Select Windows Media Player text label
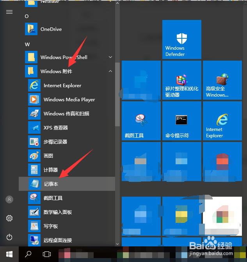 tap(69, 100)
